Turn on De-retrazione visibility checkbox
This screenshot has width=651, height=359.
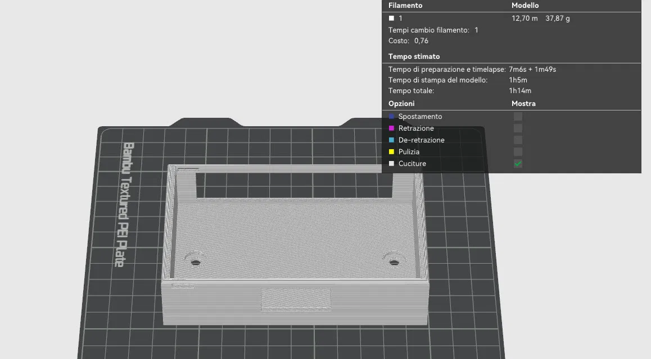tap(518, 140)
